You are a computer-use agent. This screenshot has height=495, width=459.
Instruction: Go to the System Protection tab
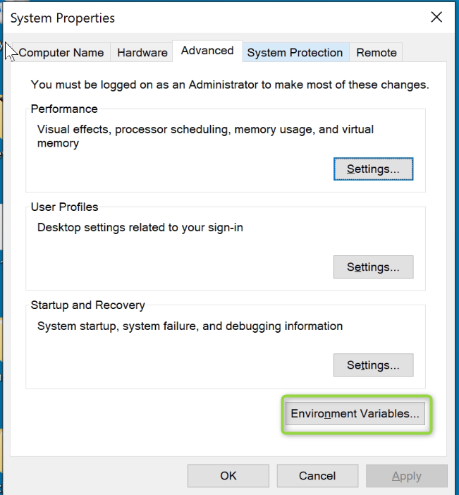pyautogui.click(x=295, y=53)
